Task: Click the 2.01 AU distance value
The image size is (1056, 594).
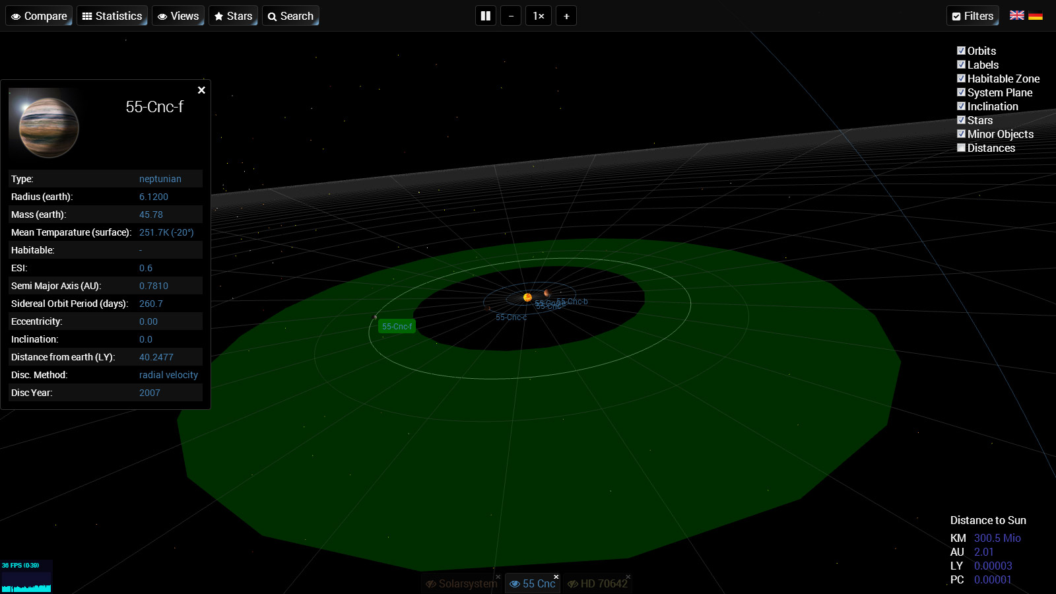Action: click(983, 552)
